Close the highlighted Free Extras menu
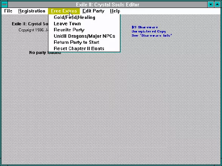The height and width of the screenshot is (166, 222). [64, 11]
